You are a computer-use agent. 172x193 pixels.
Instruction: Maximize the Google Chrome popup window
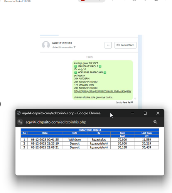pyautogui.click(x=145, y=113)
